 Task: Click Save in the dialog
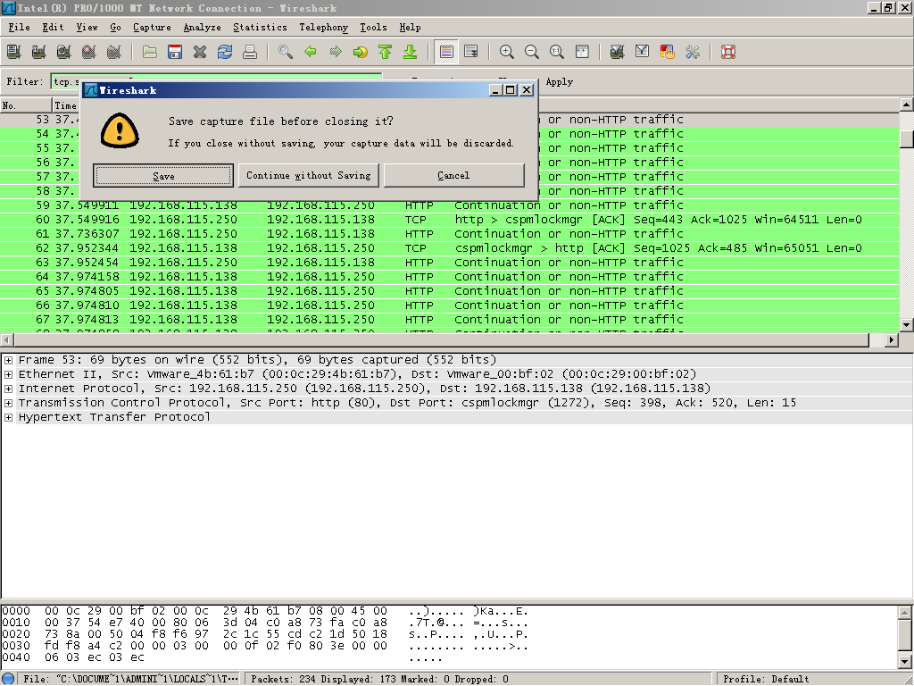click(163, 176)
